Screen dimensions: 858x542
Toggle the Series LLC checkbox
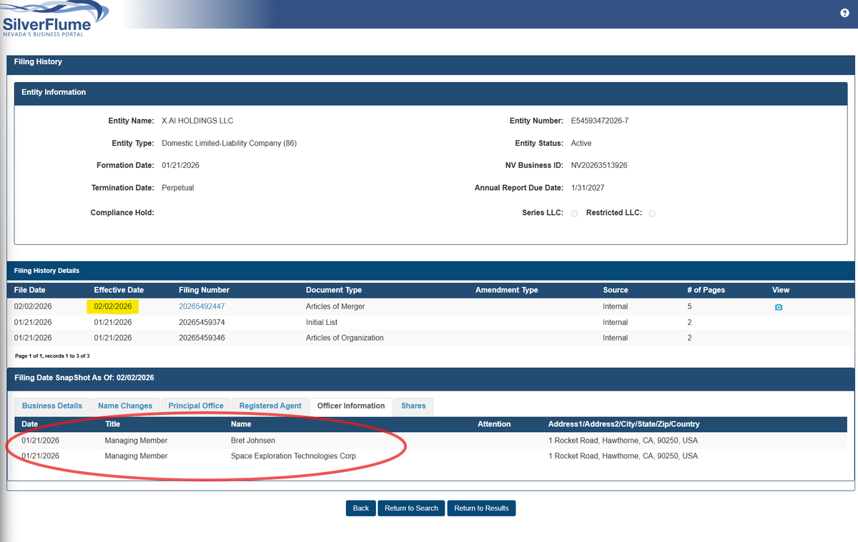coord(574,214)
